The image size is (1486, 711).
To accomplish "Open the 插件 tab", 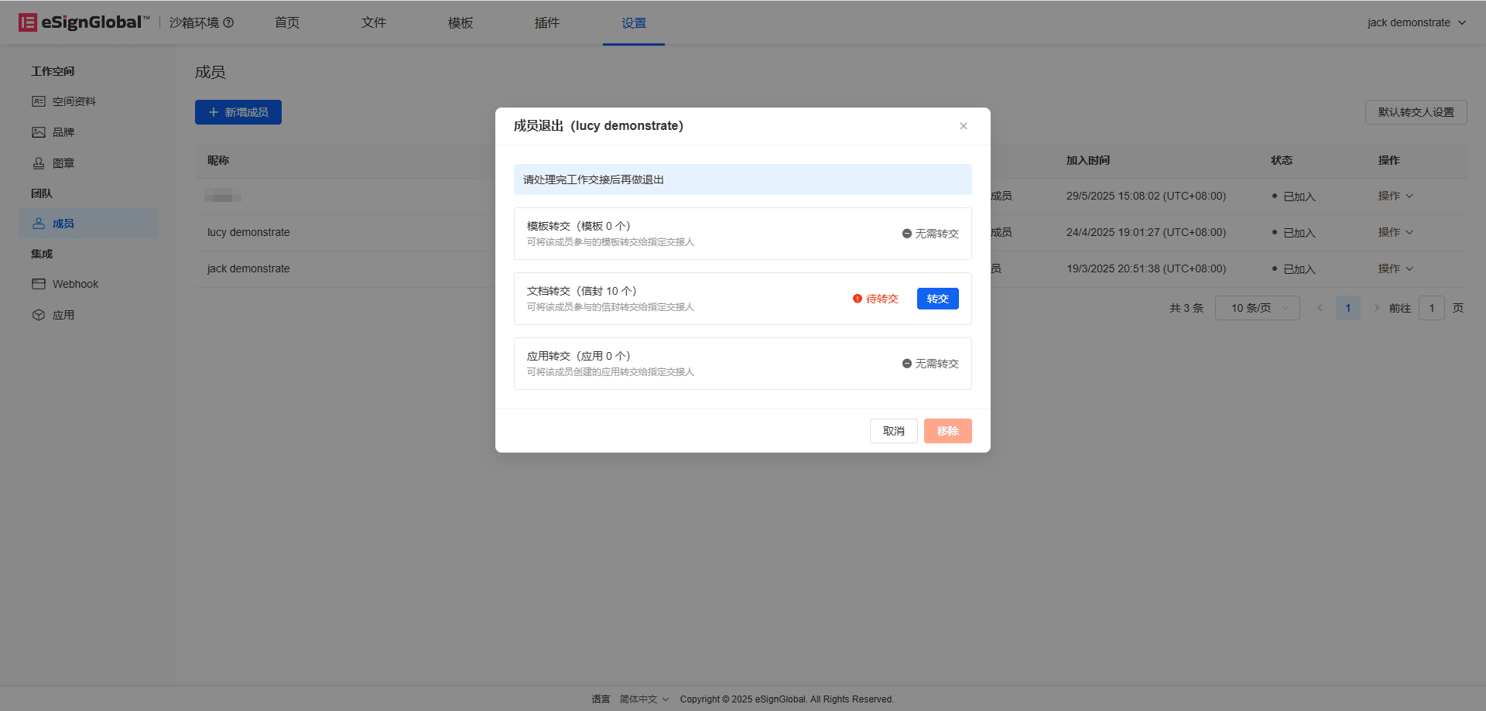I will [547, 22].
